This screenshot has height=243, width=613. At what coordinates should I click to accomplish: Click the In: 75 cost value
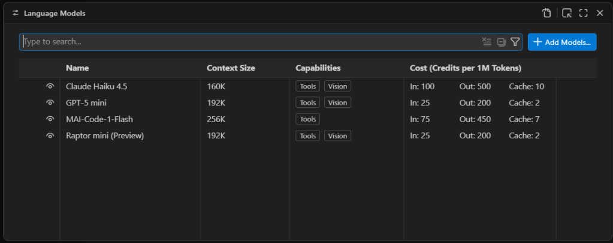click(x=420, y=119)
